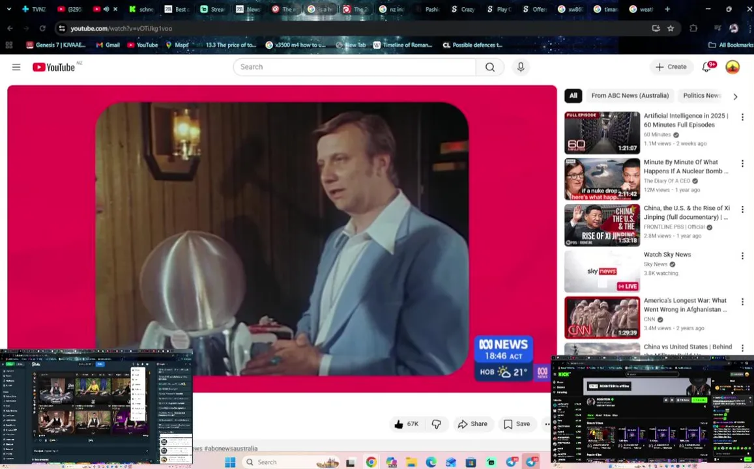The width and height of the screenshot is (754, 469).
Task: Switch to the Crazy tab
Action: tap(463, 9)
